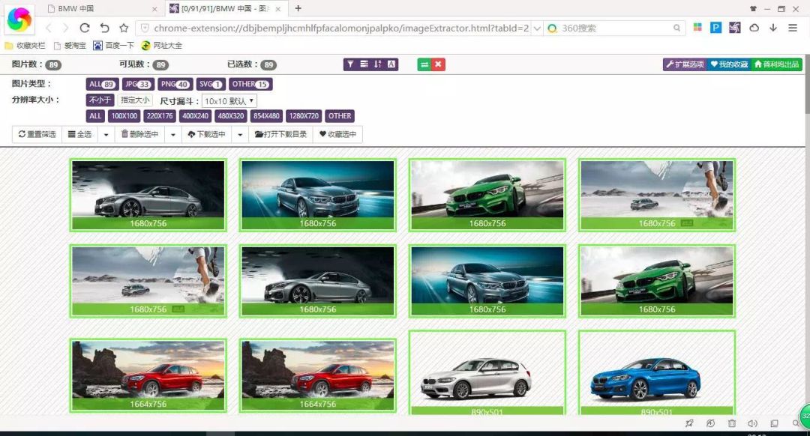Click the green invert-selection arrows icon
810x436 pixels.
point(424,64)
